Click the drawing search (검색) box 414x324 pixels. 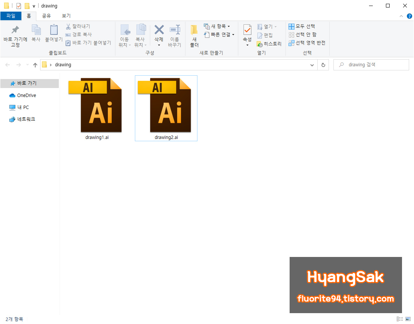pyautogui.click(x=371, y=65)
